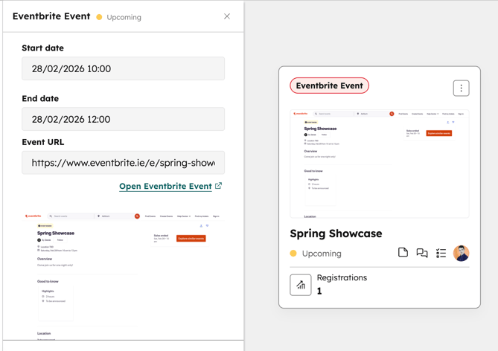Click the Registrations count value
The height and width of the screenshot is (351, 498).
click(319, 292)
